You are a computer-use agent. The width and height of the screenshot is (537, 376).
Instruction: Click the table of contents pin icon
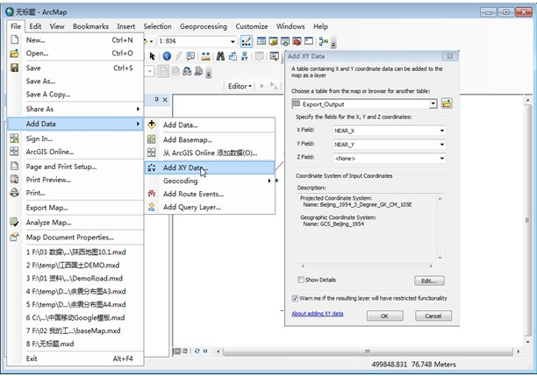(156, 100)
